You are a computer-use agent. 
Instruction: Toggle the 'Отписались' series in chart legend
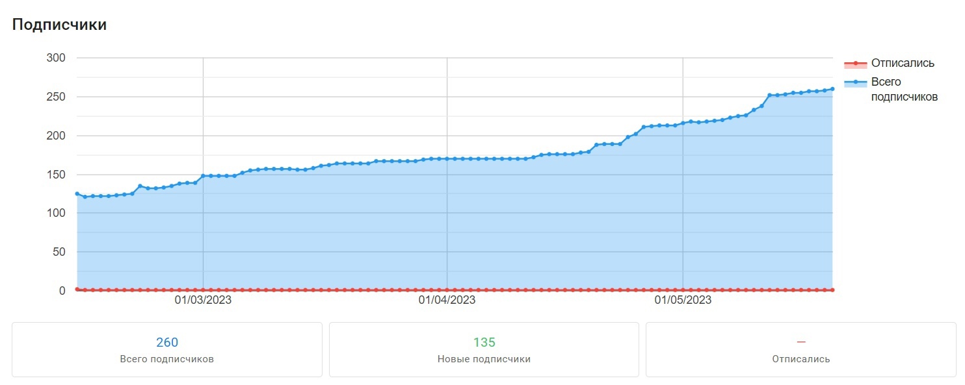pos(903,64)
